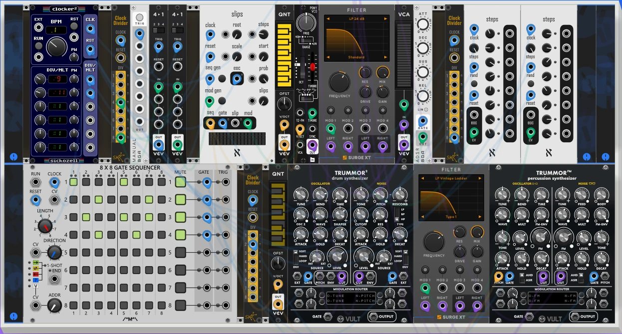Viewport: 622px width, 334px height.
Task: Click the BEND knob on Trummor2 drum synthesizer
Action: pyautogui.click(x=319, y=194)
